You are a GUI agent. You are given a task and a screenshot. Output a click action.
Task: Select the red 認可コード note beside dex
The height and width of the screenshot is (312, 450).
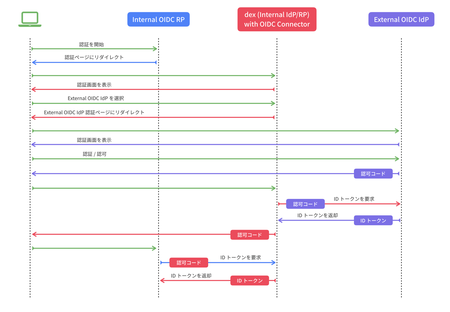250,235
